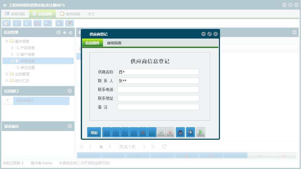Expand the 产品信息 node
This screenshot has width=301, height=169.
[12, 48]
